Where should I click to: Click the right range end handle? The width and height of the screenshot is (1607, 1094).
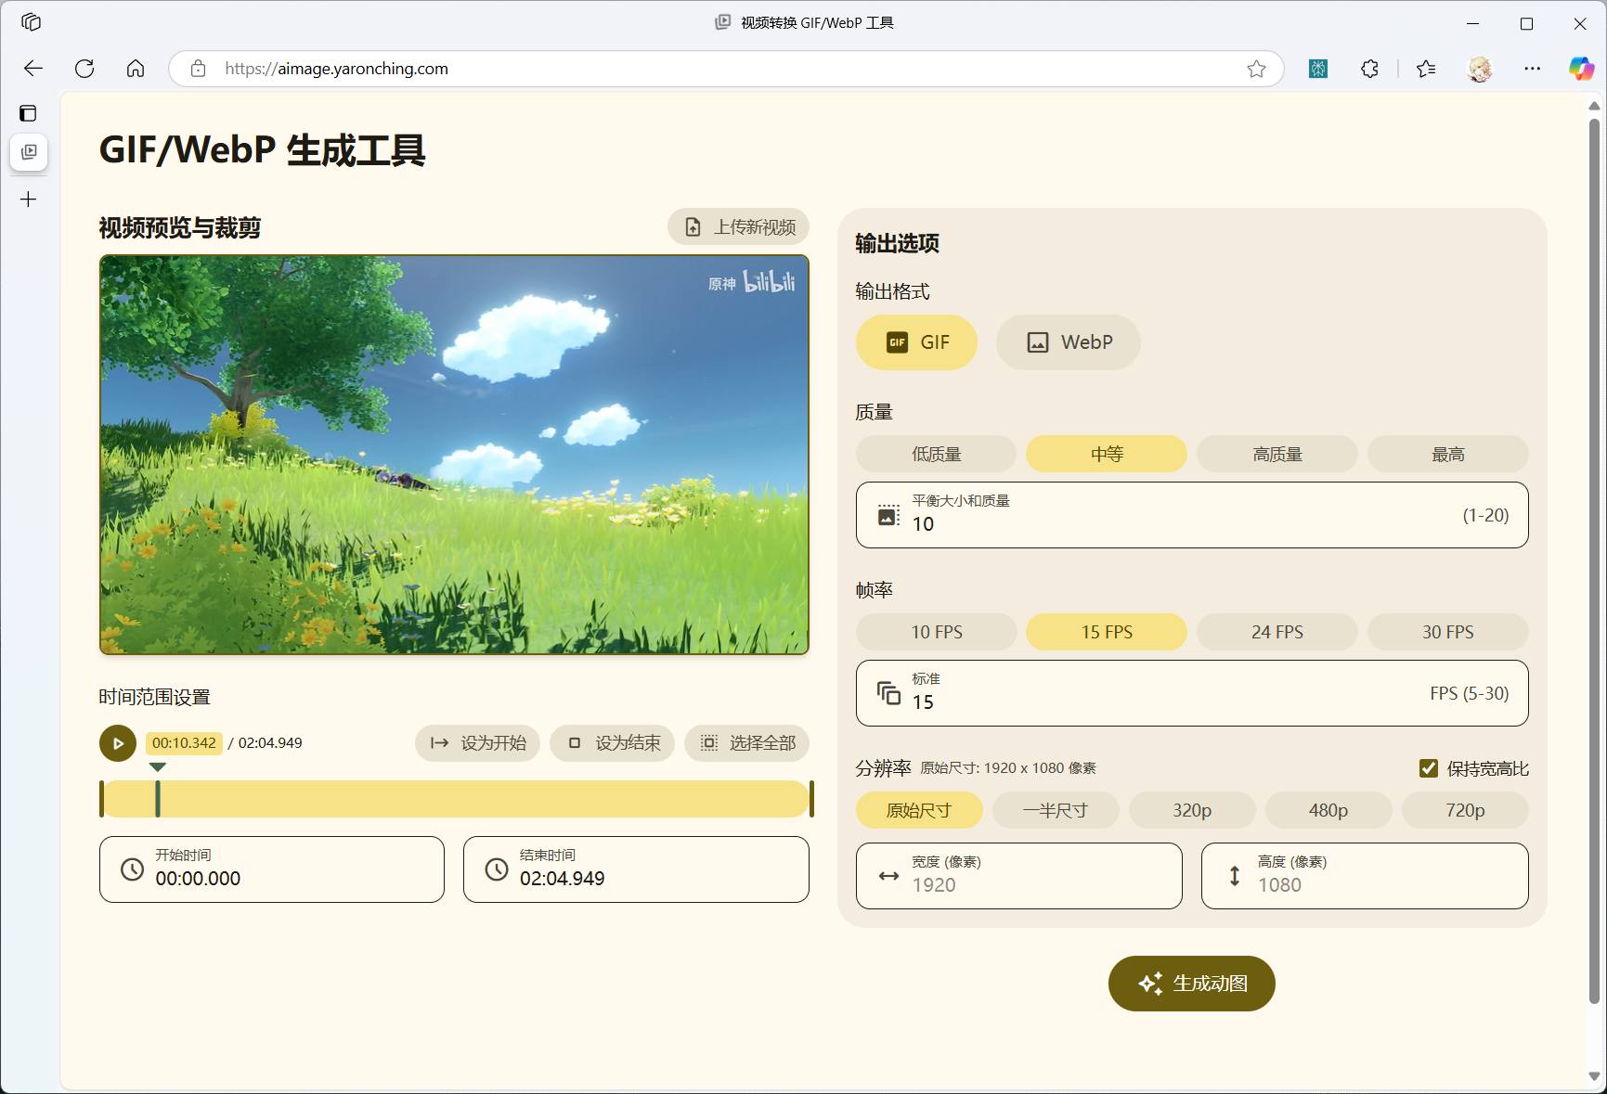click(x=811, y=799)
